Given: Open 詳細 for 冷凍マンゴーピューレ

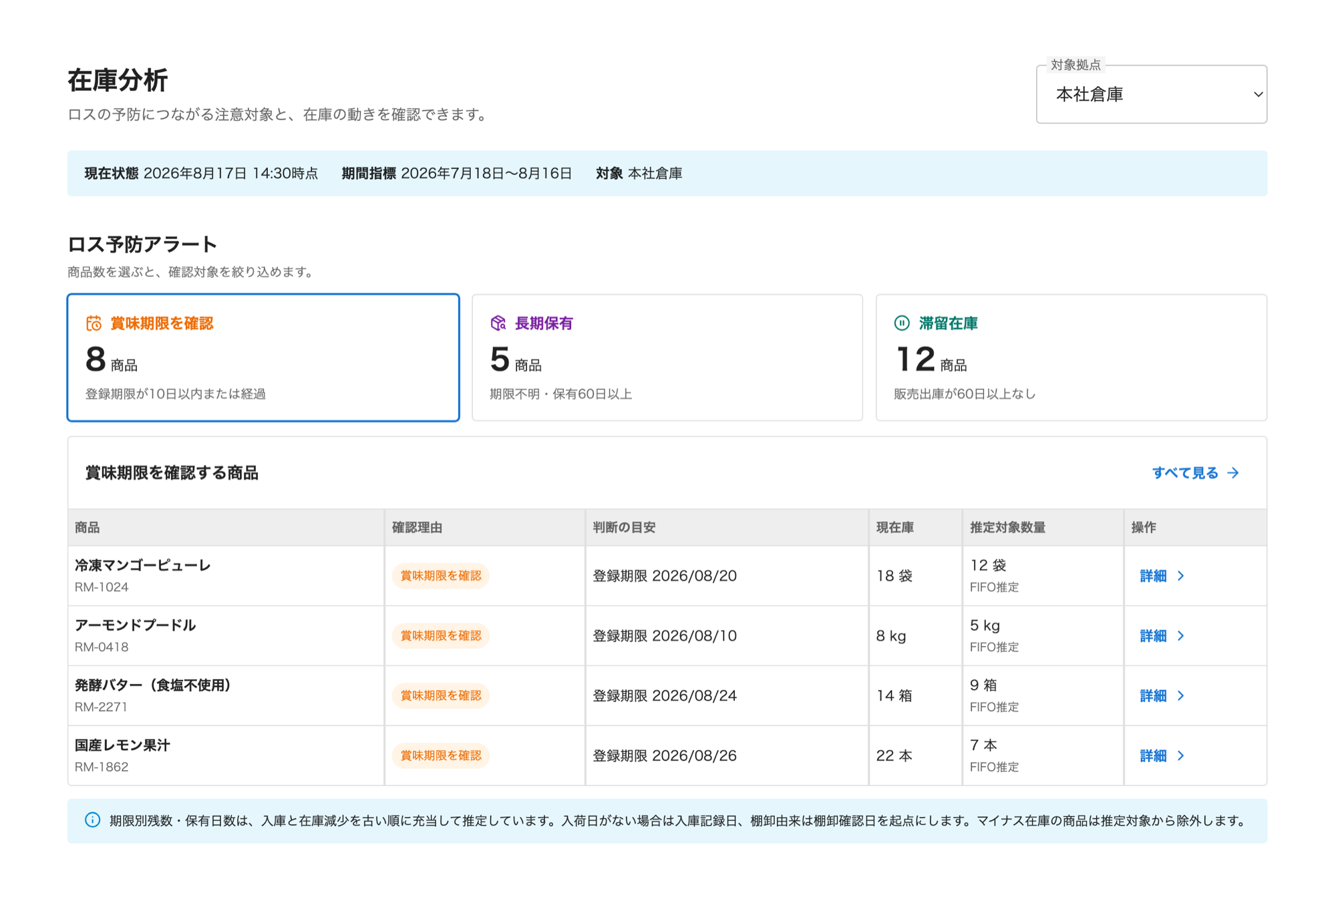Looking at the screenshot, I should pyautogui.click(x=1162, y=576).
